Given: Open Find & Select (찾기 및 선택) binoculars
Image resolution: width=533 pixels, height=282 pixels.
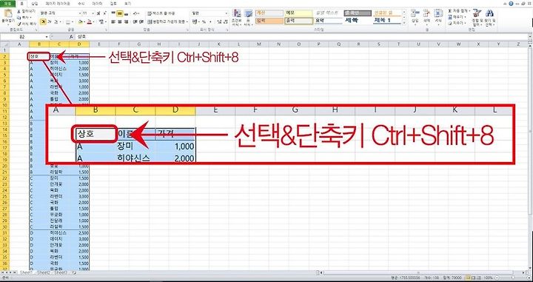Looking at the screenshot, I should 489,18.
